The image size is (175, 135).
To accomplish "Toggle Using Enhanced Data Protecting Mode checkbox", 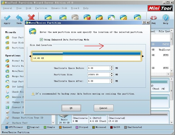I will (x=41, y=40).
